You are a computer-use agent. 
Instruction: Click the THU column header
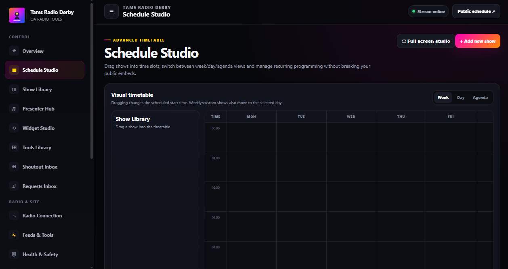pos(401,117)
